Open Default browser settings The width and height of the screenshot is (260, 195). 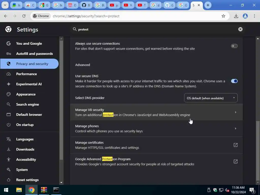coord(29,115)
